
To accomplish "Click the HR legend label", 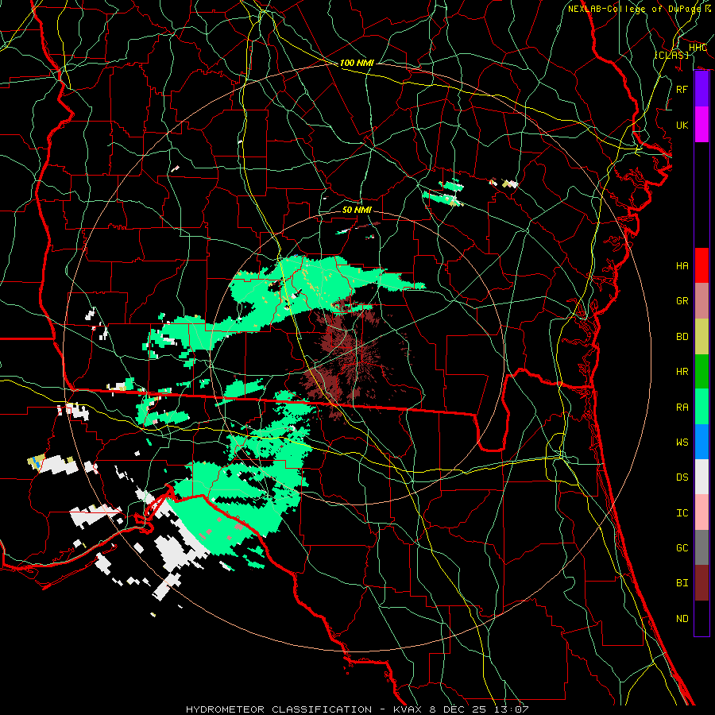I will [682, 372].
